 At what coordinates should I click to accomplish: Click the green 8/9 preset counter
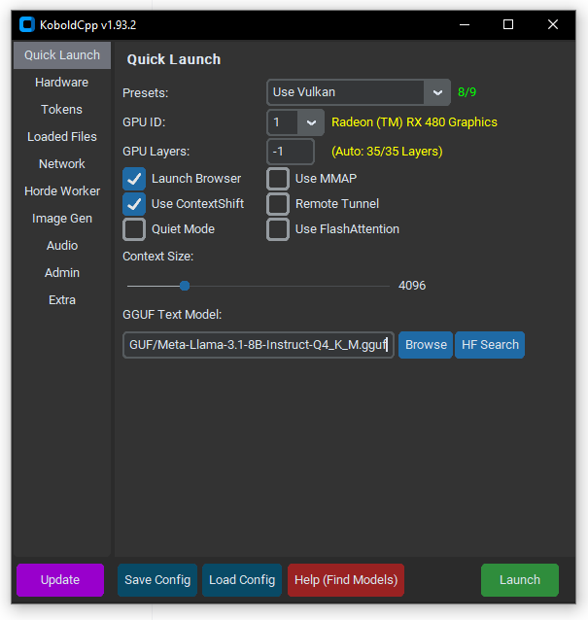click(467, 92)
